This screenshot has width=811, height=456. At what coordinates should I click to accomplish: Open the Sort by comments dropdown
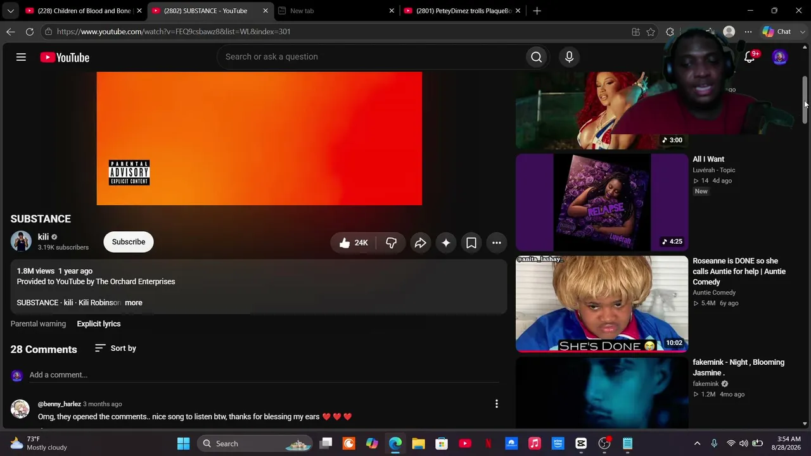click(x=115, y=348)
